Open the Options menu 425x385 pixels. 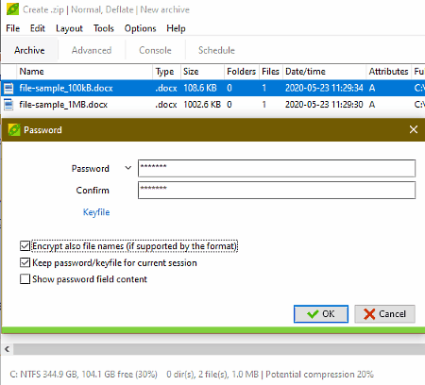point(140,28)
